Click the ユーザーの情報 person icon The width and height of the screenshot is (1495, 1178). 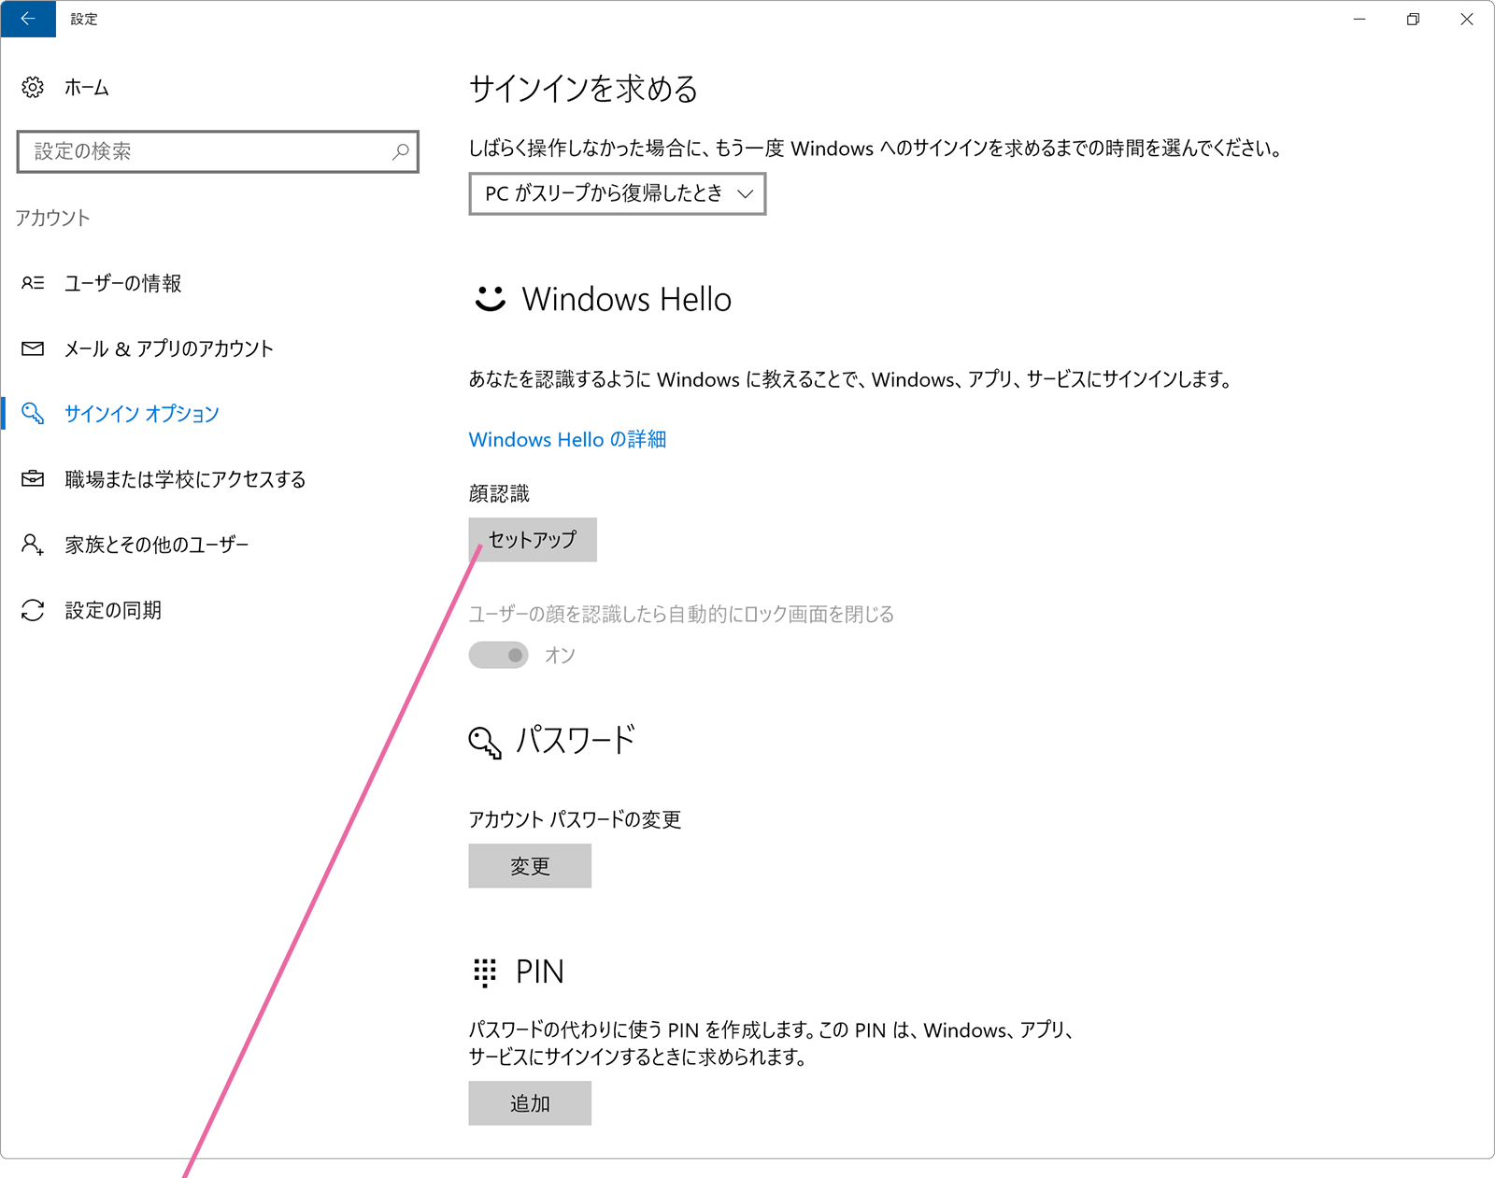33,282
